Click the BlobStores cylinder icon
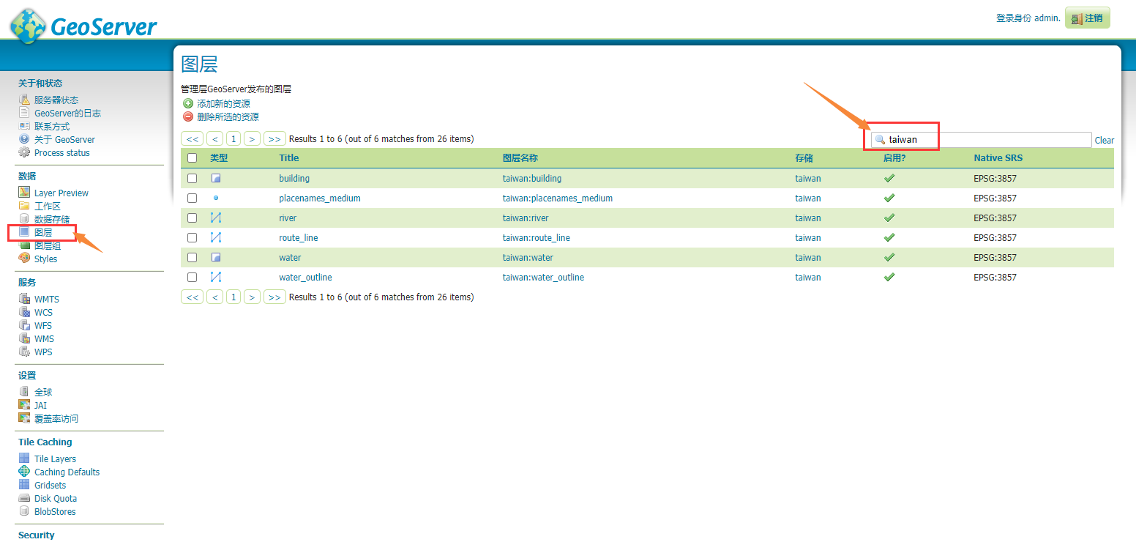 coord(24,511)
